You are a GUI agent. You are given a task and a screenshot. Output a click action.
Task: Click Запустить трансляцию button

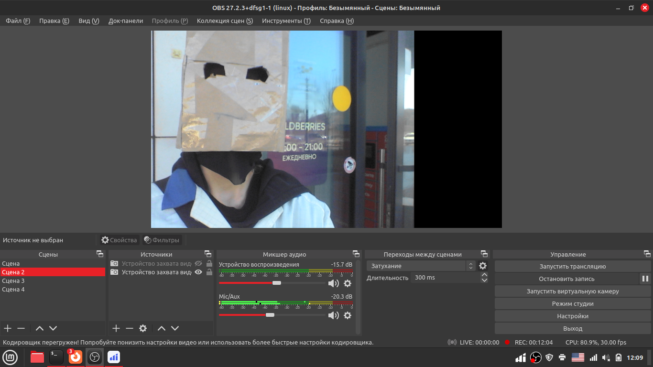pos(573,266)
